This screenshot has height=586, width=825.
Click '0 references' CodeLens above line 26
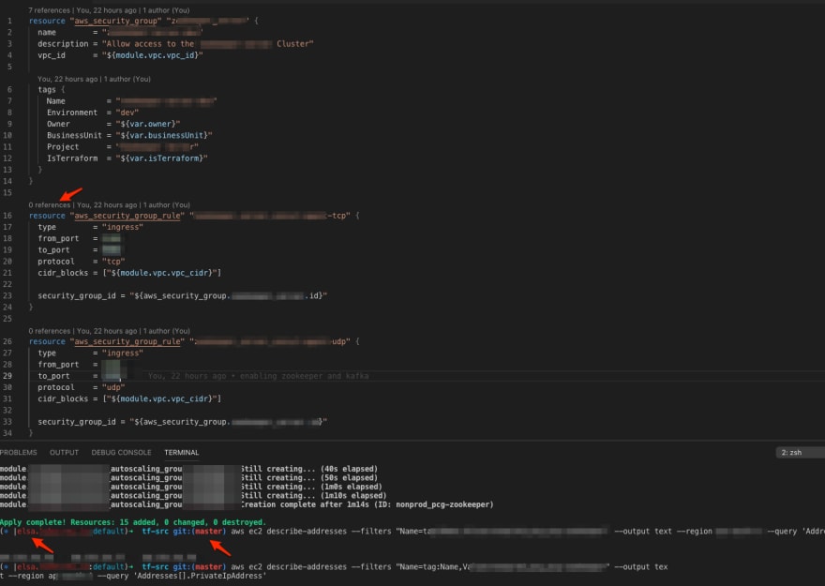point(50,331)
